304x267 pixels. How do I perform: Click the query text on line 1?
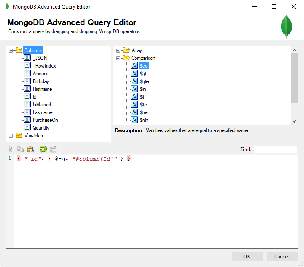tap(74, 159)
